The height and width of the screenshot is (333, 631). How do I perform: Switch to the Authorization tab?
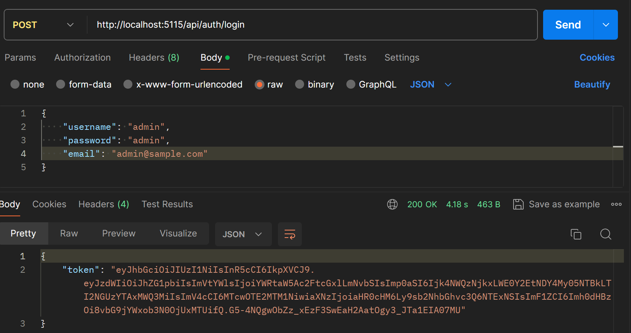[82, 58]
